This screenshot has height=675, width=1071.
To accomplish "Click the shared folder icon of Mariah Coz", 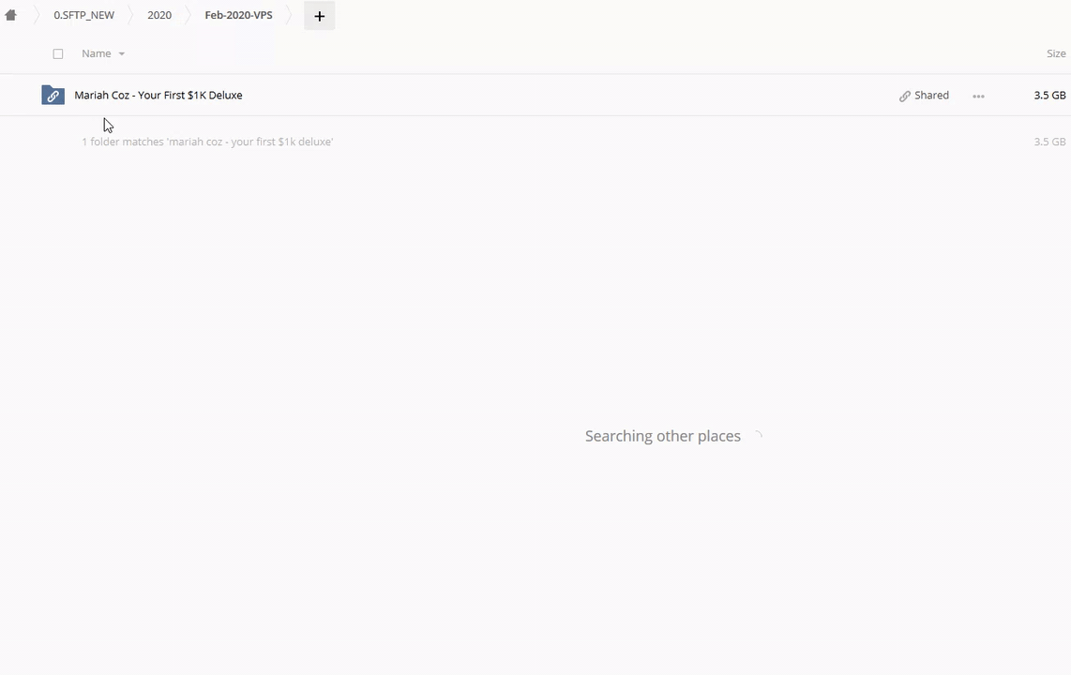I will click(x=53, y=96).
